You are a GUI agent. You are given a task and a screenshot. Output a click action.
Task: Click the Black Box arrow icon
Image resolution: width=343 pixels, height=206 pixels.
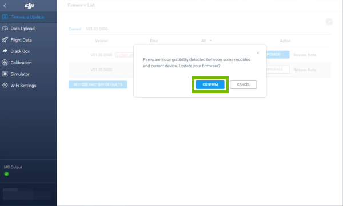click(5, 51)
